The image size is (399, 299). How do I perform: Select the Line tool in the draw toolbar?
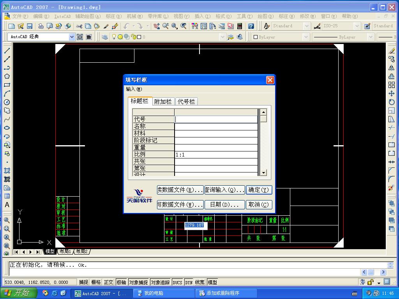[x=7, y=51]
